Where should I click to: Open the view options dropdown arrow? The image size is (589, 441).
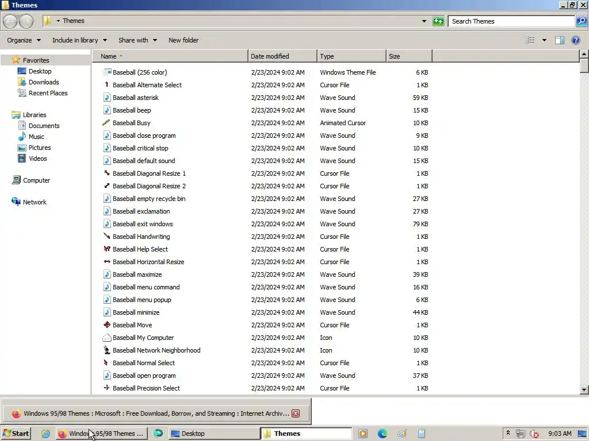[544, 40]
